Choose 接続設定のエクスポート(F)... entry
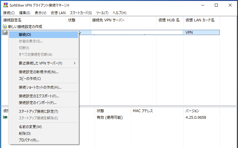This screenshot has width=238, height=148. [x=44, y=96]
